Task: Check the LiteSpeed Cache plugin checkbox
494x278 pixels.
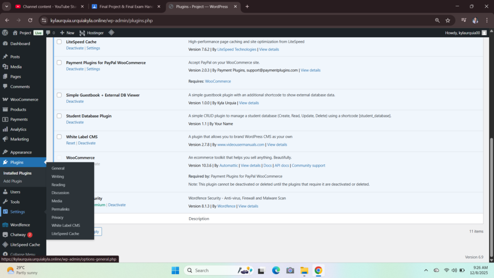Action: (59, 42)
